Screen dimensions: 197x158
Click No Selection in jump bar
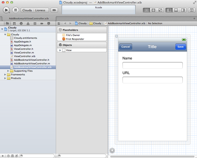[155, 23]
